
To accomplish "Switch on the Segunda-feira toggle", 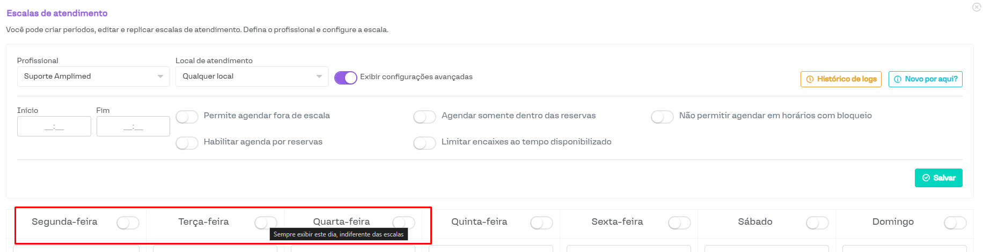I will 128,223.
